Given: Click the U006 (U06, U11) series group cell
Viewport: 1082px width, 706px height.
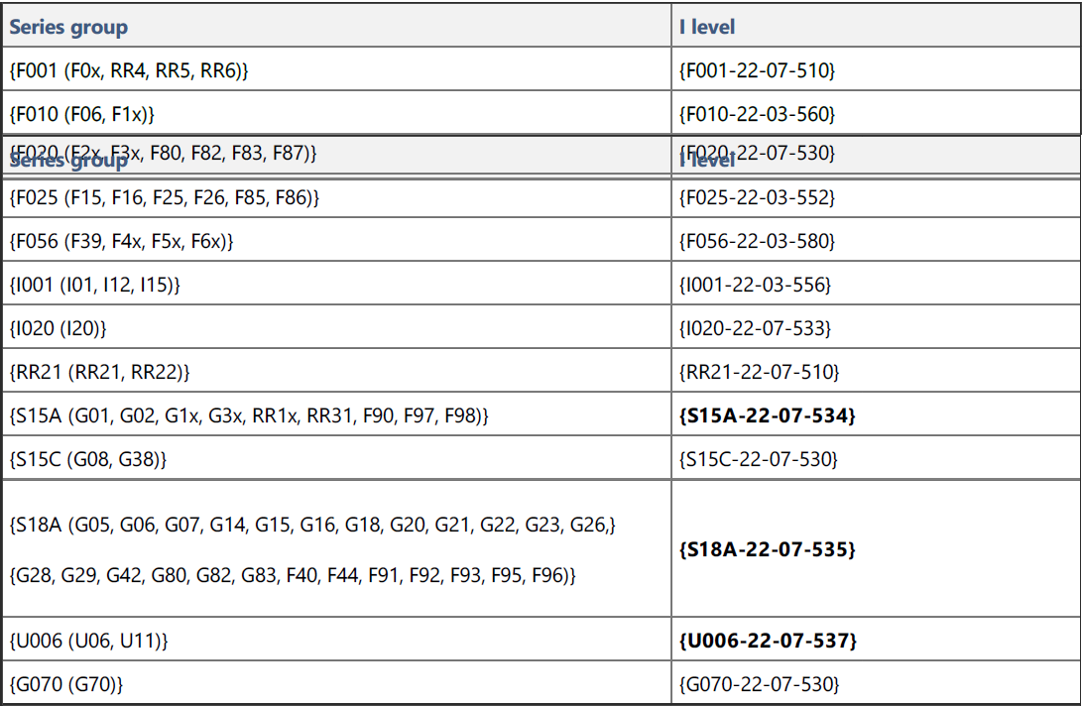Looking at the screenshot, I should pyautogui.click(x=89, y=641).
